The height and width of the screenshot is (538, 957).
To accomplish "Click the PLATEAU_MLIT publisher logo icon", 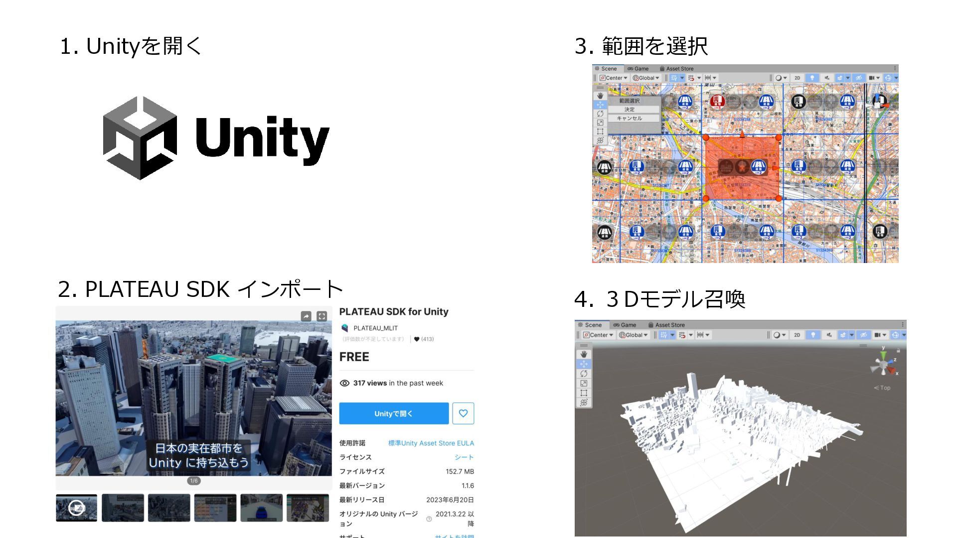I will (x=344, y=328).
